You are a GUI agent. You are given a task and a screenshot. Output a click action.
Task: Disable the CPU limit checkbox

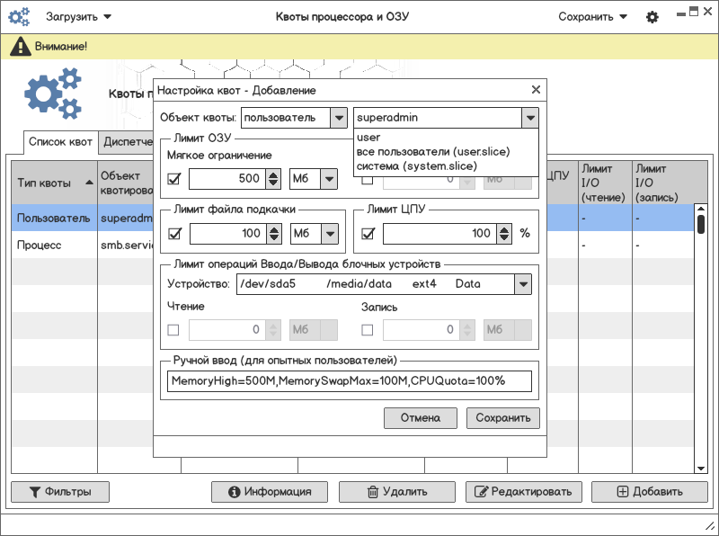(368, 234)
